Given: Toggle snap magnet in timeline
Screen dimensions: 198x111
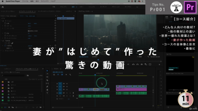Looking at the screenshot, I should (x=58, y=75).
